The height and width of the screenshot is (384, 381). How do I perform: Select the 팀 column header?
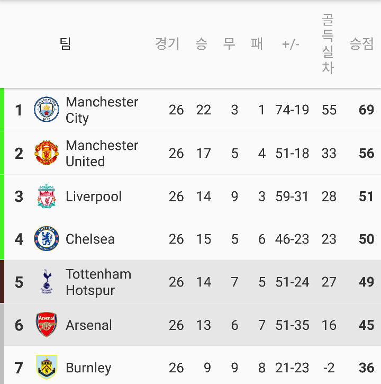click(65, 43)
